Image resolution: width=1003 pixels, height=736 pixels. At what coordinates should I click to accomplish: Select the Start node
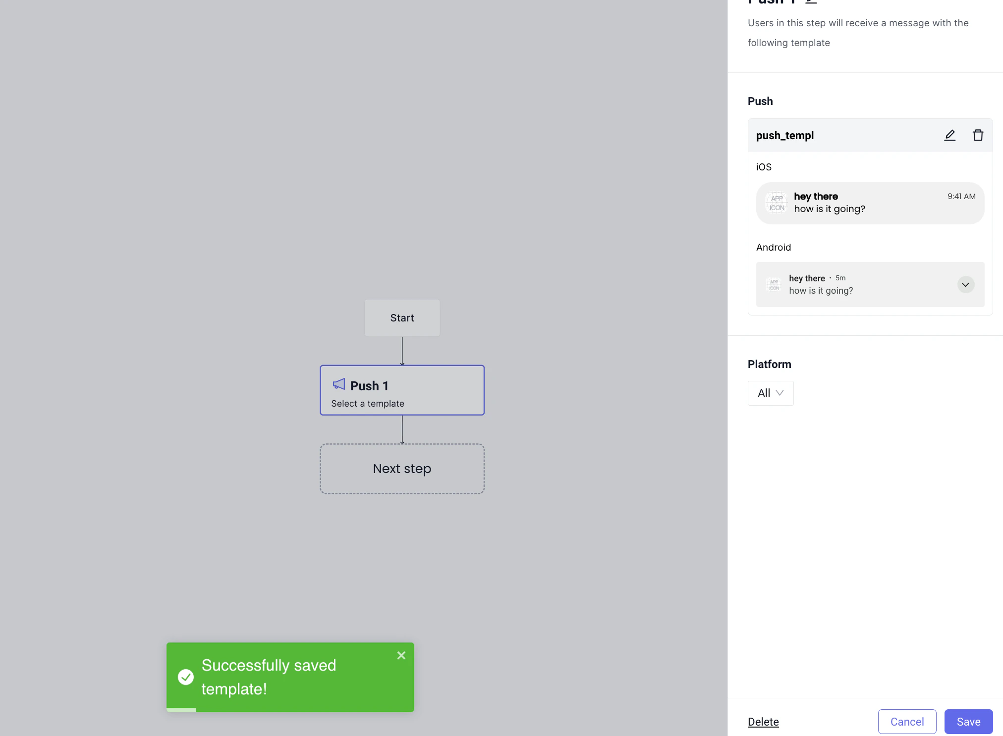click(x=402, y=318)
